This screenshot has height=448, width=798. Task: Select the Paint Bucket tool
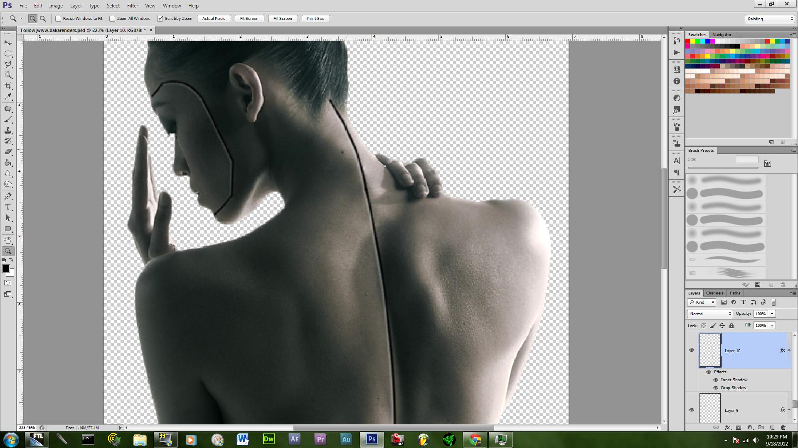[8, 163]
